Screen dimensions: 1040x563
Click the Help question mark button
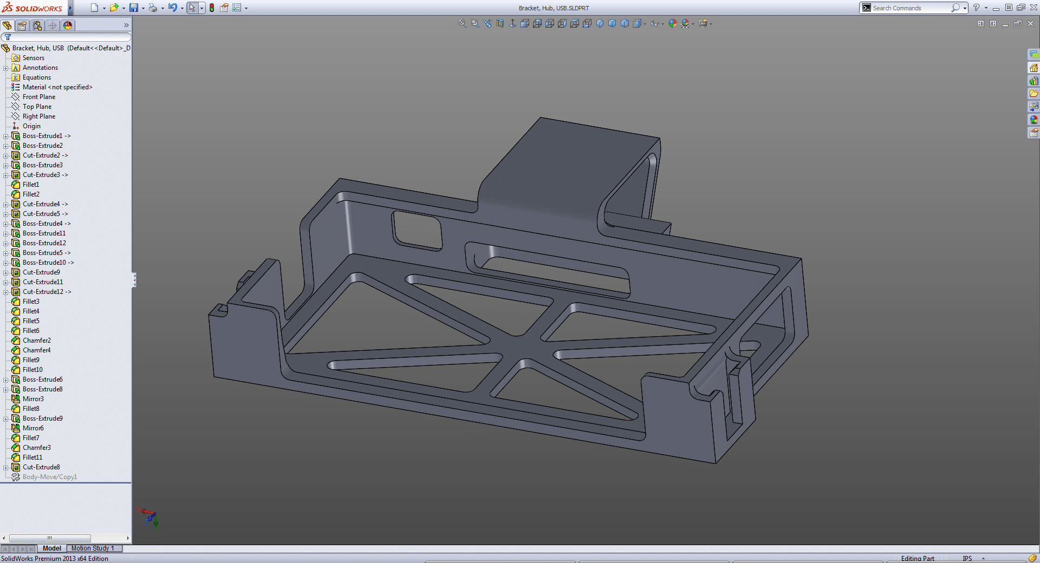tap(976, 8)
